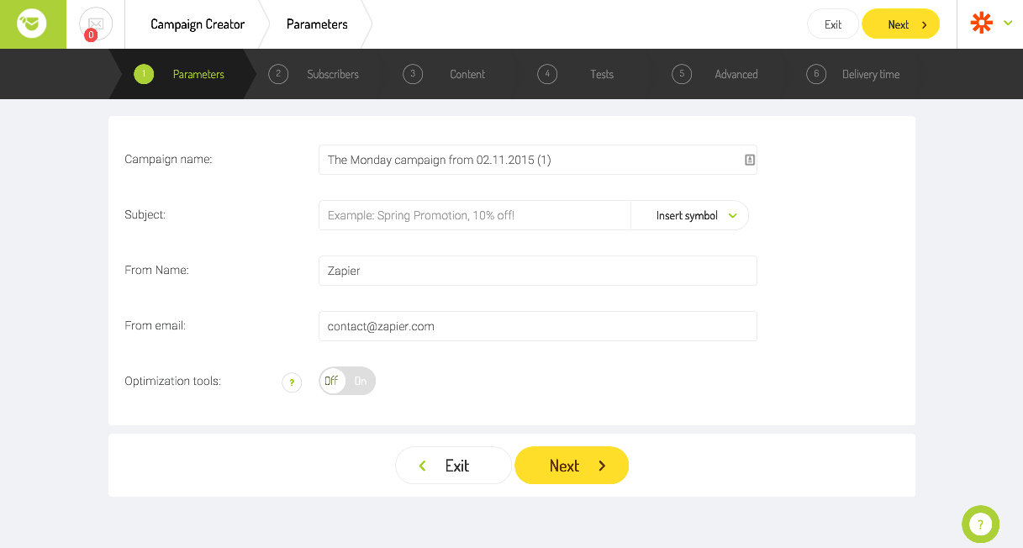Click the step 2 Subscribers circle icon
The height and width of the screenshot is (548, 1023).
[278, 74]
